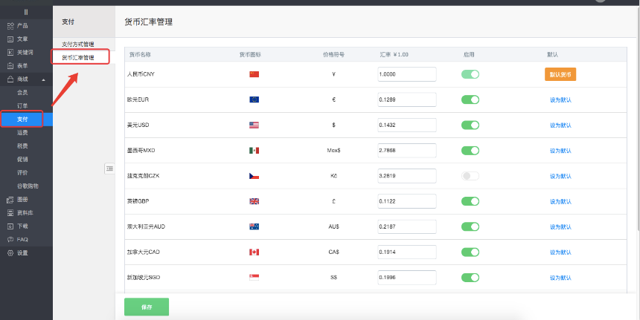Disable the 美元USD currency toggle
Viewport: 640px width, 320px height.
470,125
